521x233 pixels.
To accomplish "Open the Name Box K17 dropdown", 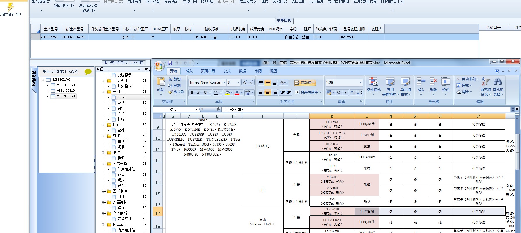I will point(196,110).
